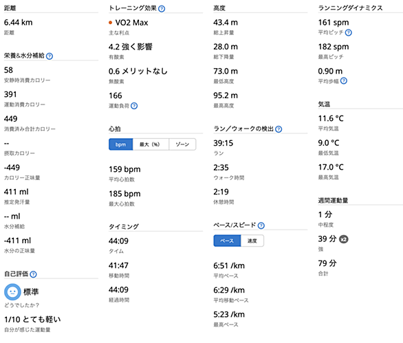This screenshot has width=403, height=343.
Task: Open help icon next to 平均歩幅
Action: point(344,81)
